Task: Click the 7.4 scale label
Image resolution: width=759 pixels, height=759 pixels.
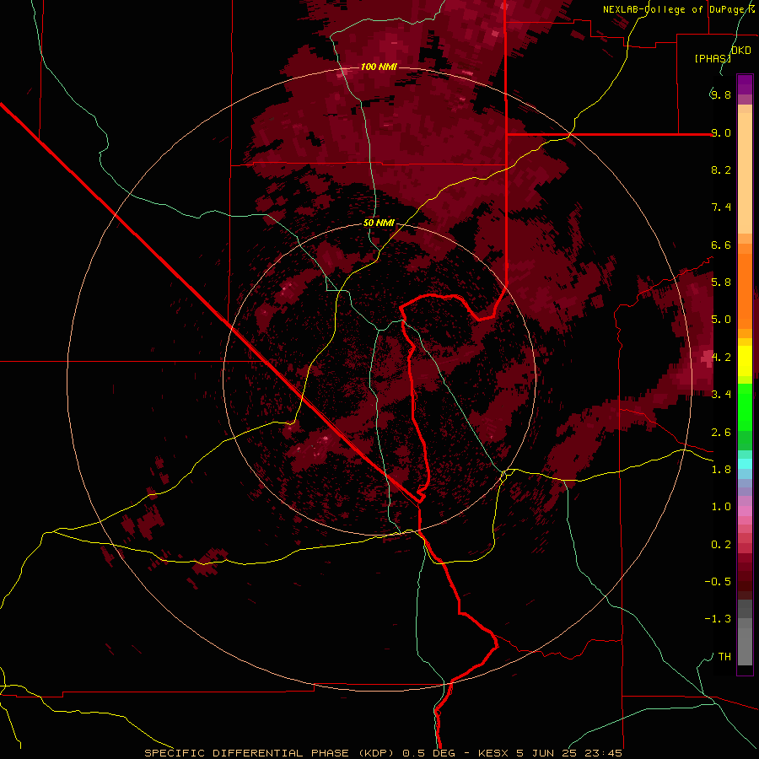Action: point(721,207)
